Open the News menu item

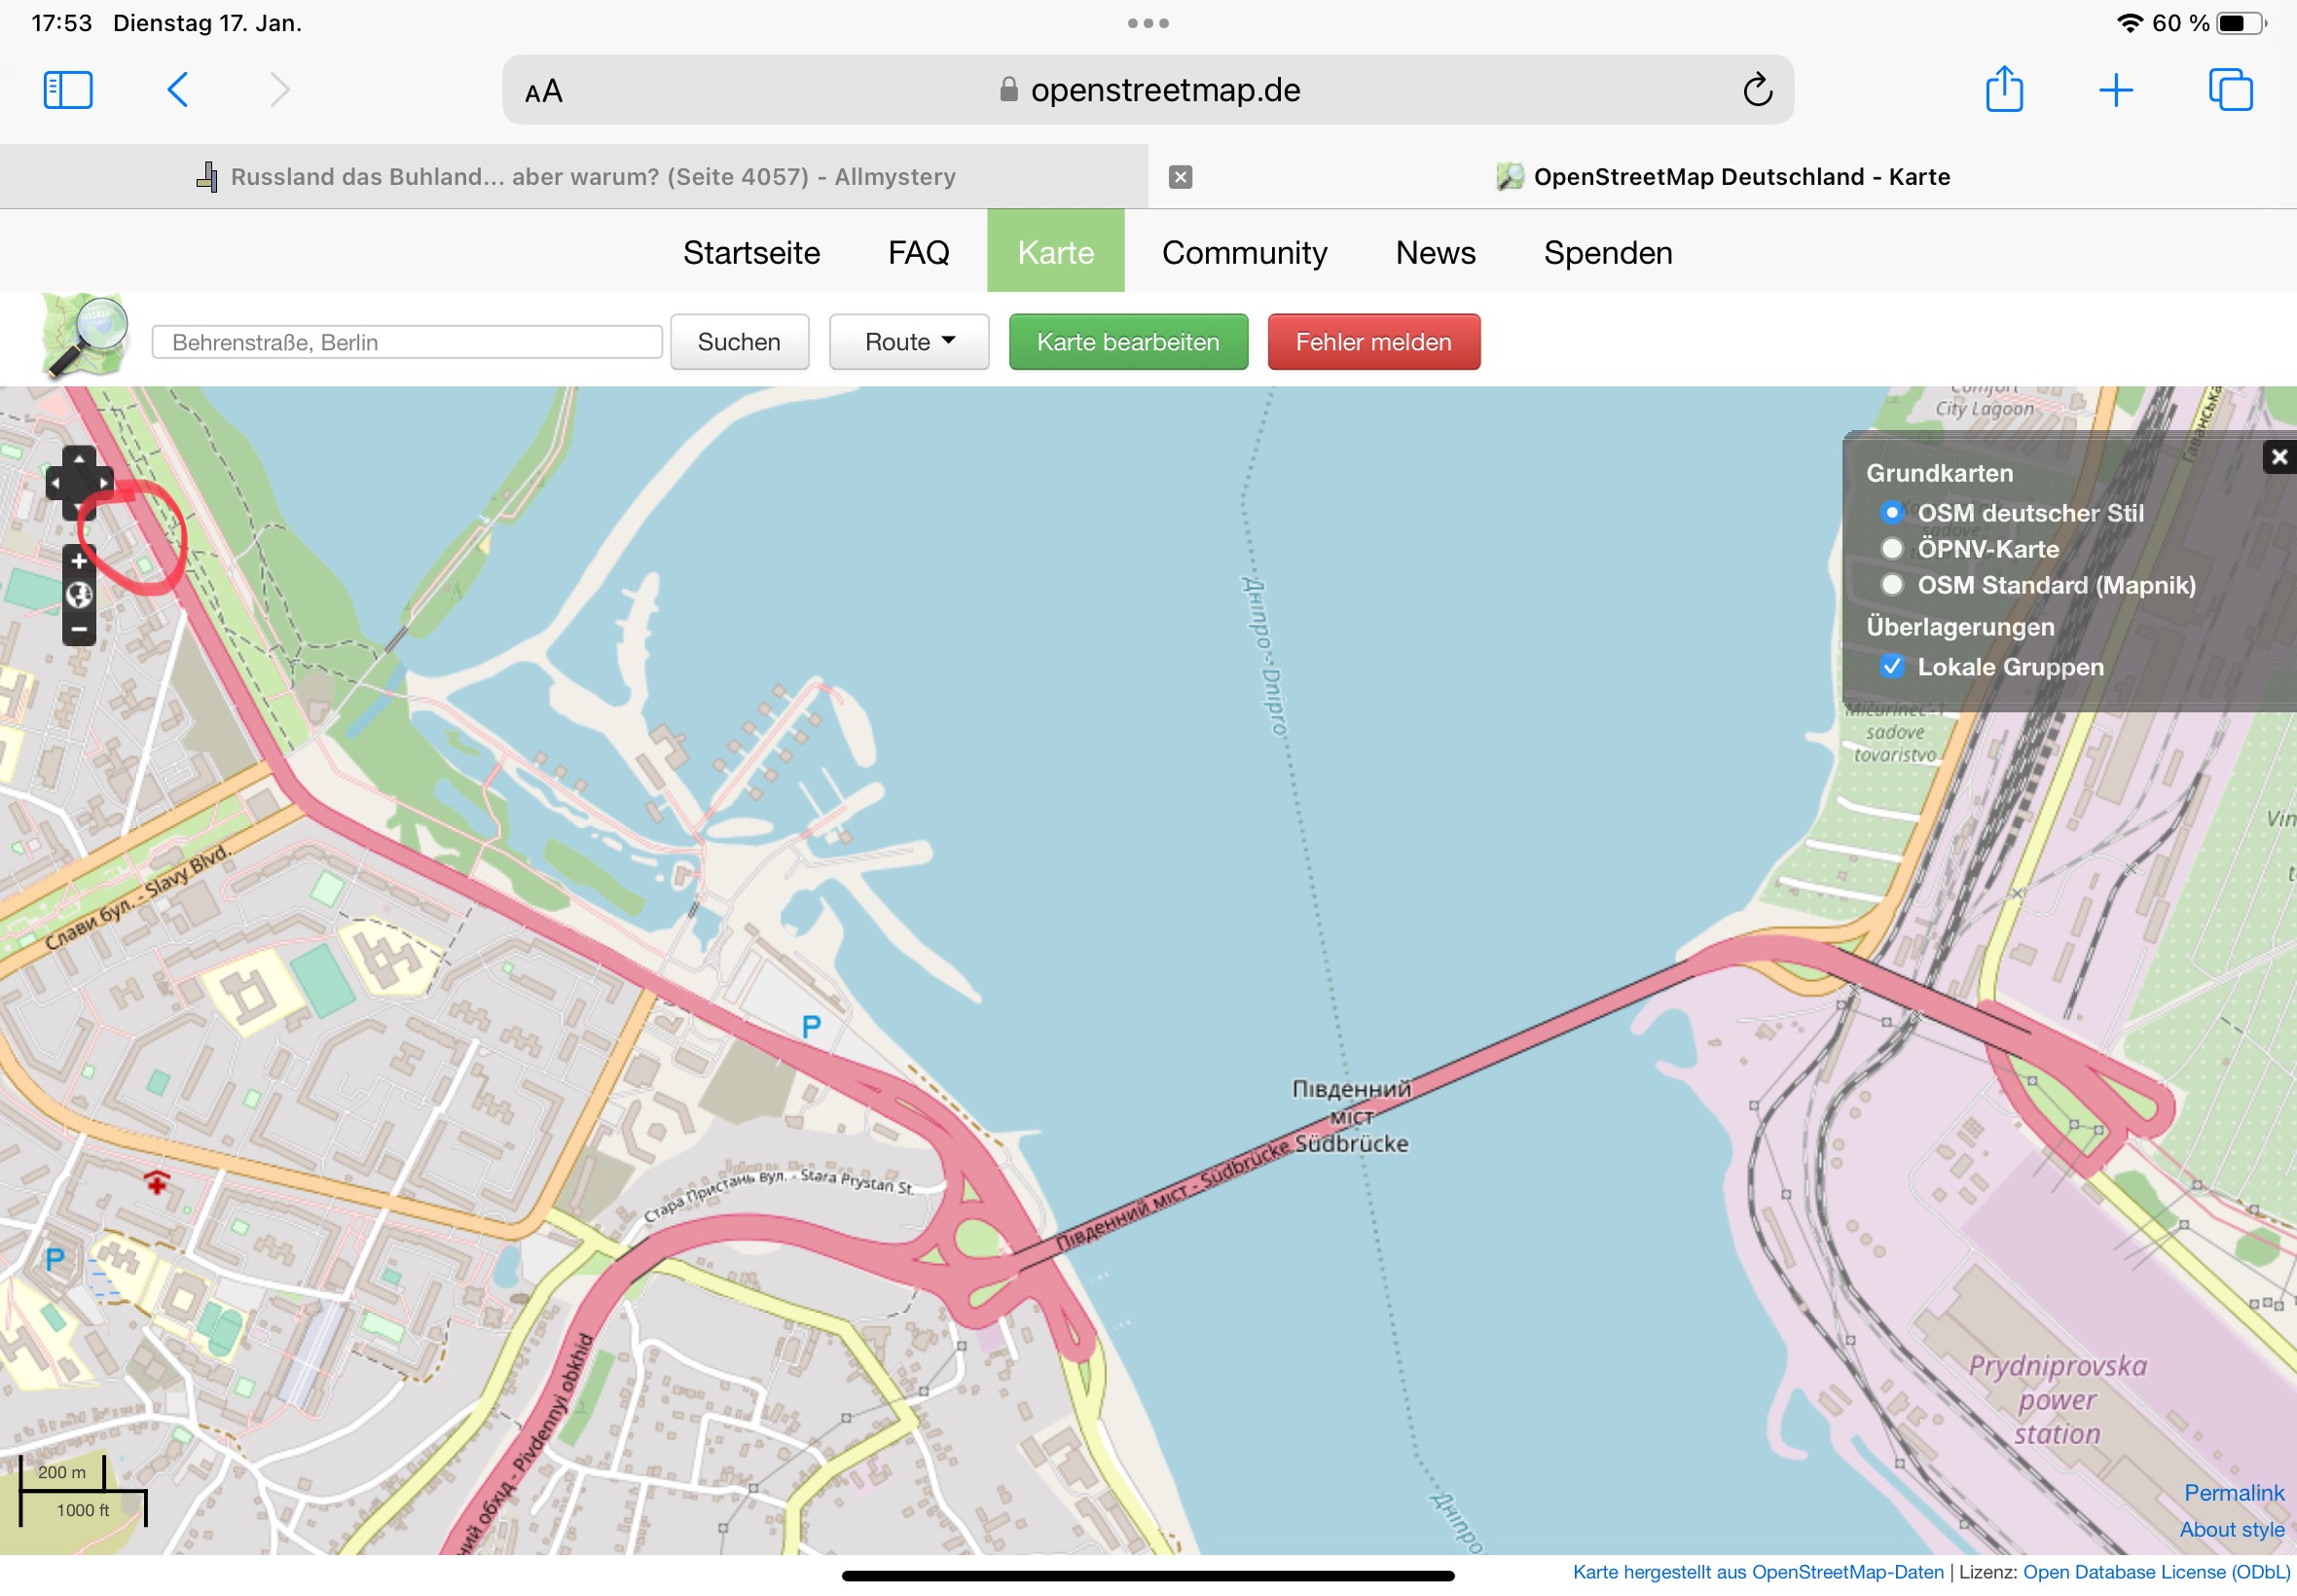[x=1435, y=252]
